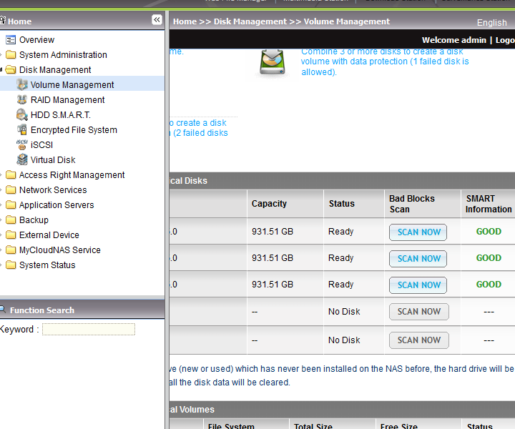
Task: Open the English language selector
Action: coord(491,23)
